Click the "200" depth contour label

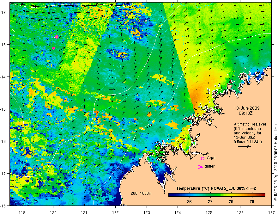[134, 193]
